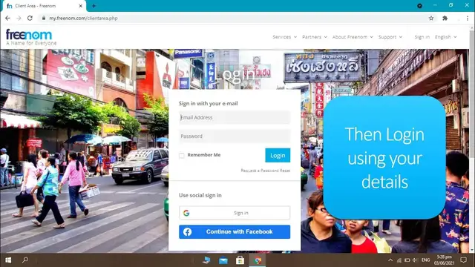View site lock security info
Screen dimensions: 475x267
[44, 18]
